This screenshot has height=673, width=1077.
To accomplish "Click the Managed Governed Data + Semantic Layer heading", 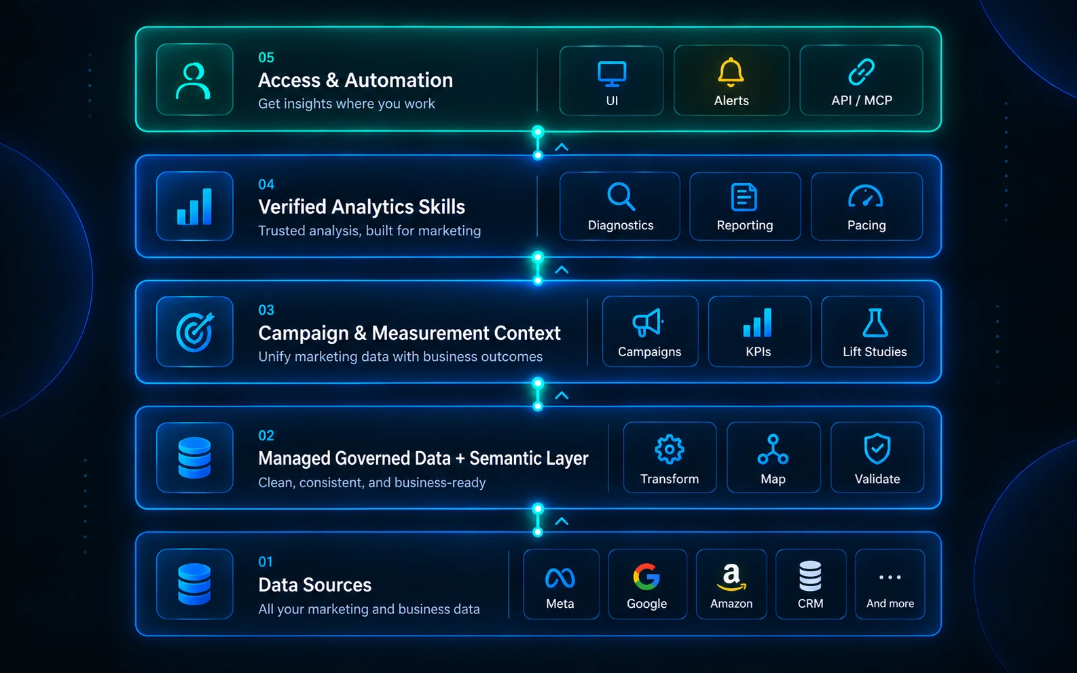I will point(423,459).
